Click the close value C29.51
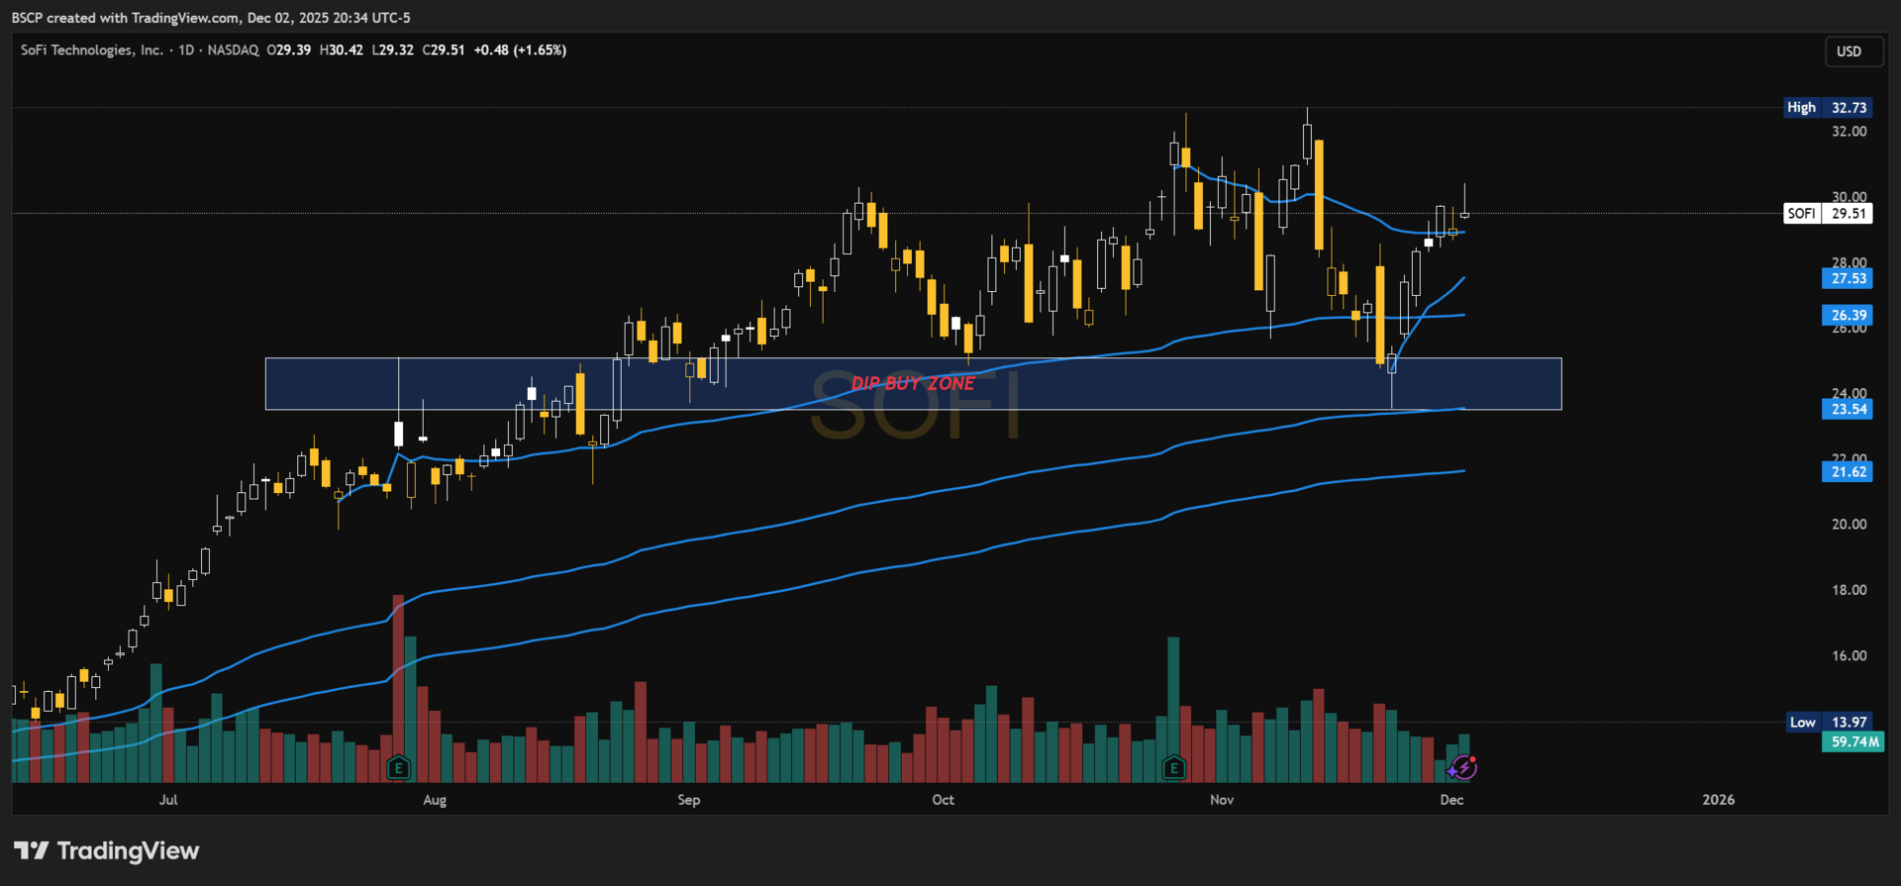The image size is (1901, 886). coord(444,49)
